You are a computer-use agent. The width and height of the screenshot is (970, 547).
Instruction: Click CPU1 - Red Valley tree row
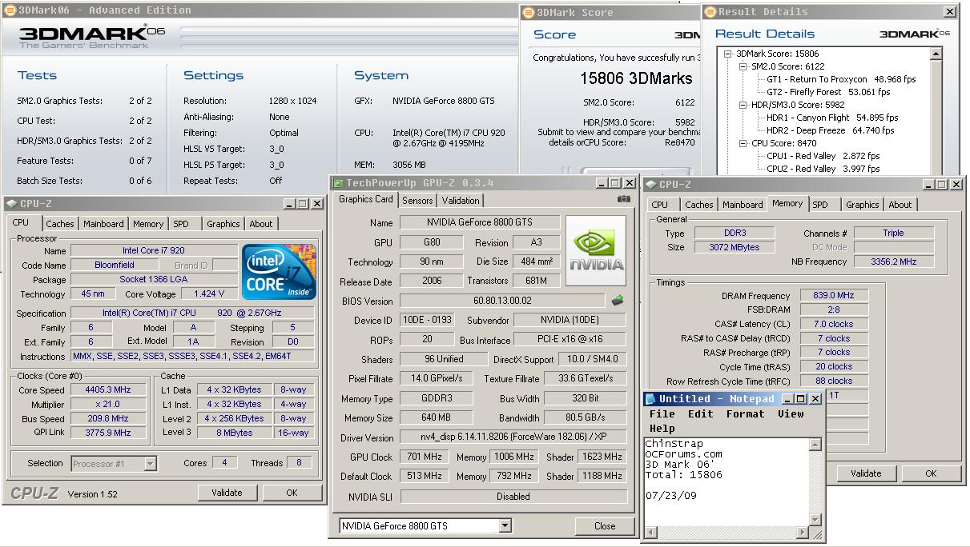point(823,156)
